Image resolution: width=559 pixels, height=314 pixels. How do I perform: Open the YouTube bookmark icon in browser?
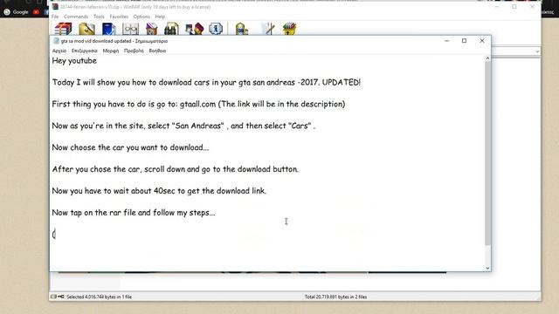point(36,11)
